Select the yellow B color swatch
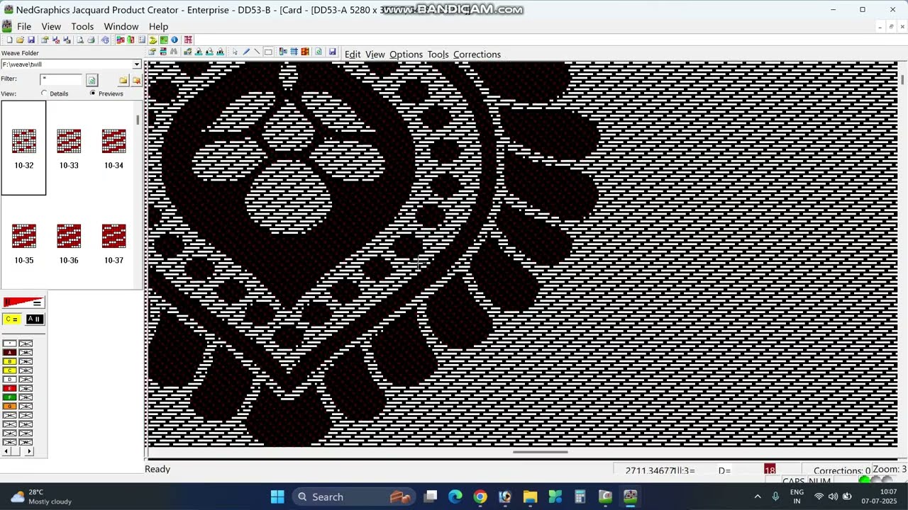 pos(10,361)
